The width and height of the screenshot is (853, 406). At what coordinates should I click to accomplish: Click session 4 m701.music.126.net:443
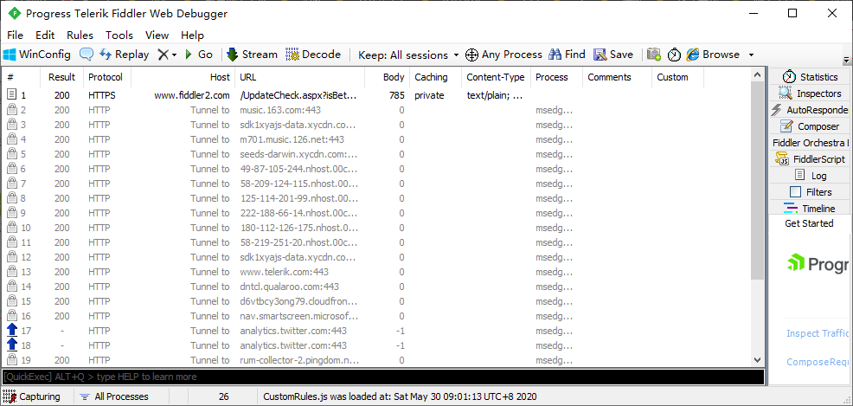pos(292,139)
